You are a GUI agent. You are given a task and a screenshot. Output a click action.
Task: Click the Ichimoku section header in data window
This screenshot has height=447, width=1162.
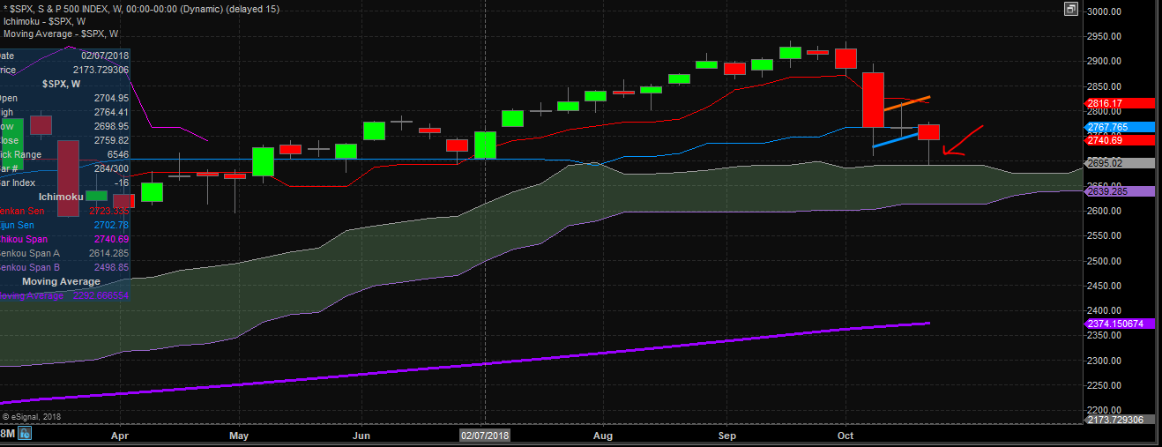(61, 196)
